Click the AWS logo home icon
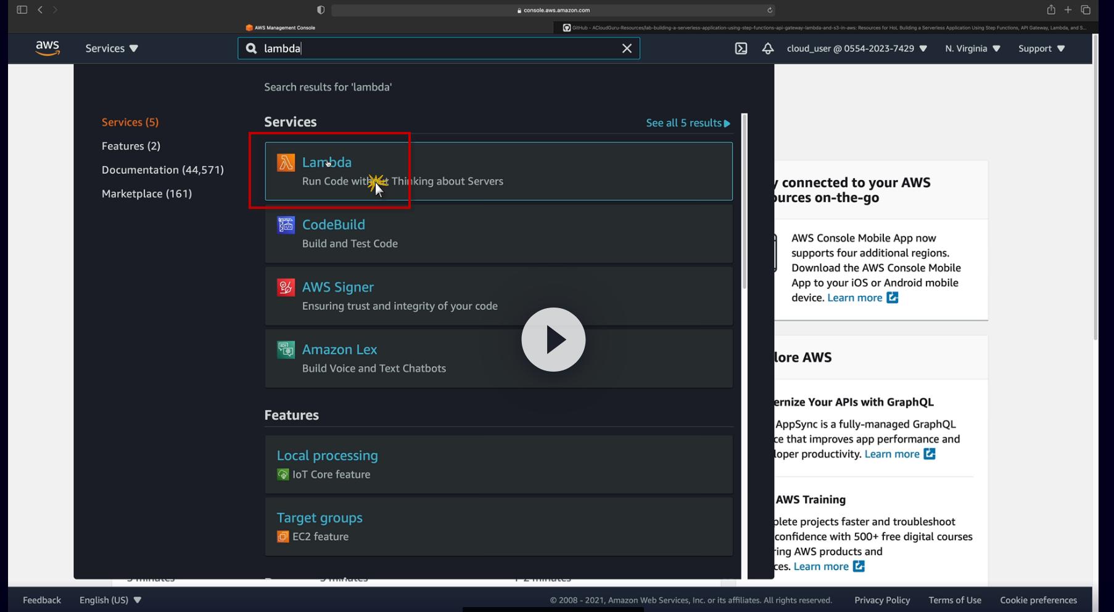1114x612 pixels. coord(47,48)
